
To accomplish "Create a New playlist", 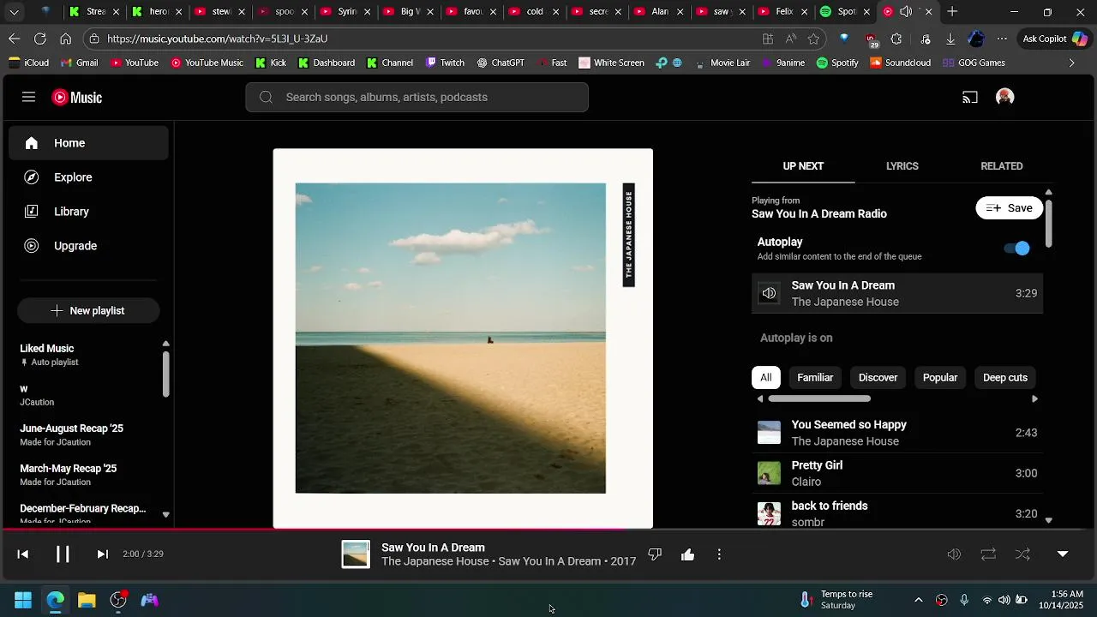I will (x=88, y=311).
